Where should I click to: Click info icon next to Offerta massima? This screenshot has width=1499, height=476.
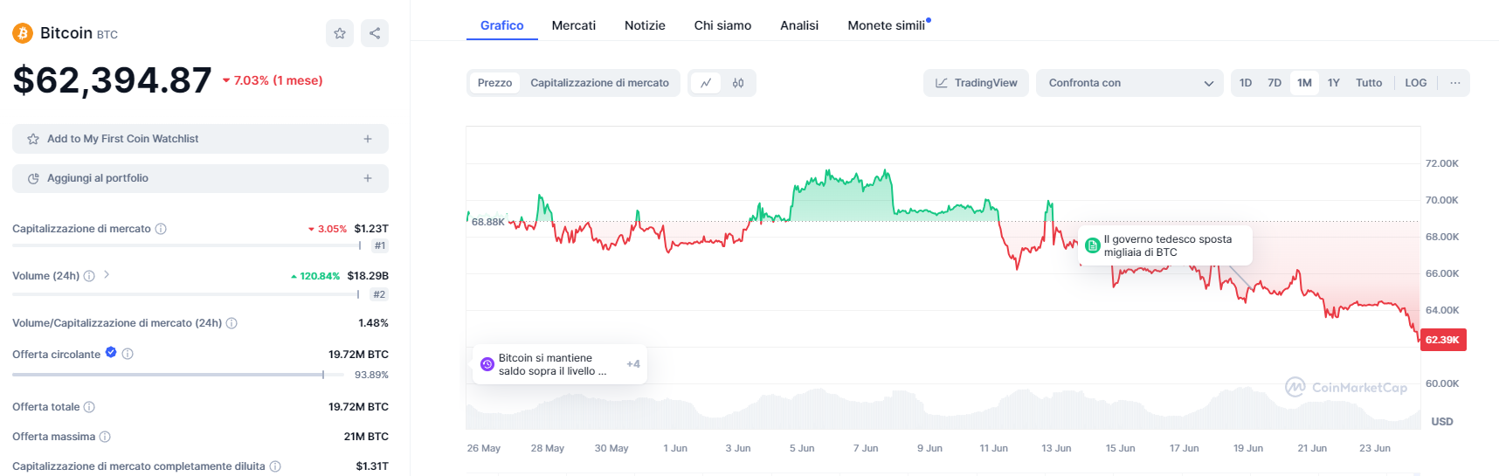(105, 437)
